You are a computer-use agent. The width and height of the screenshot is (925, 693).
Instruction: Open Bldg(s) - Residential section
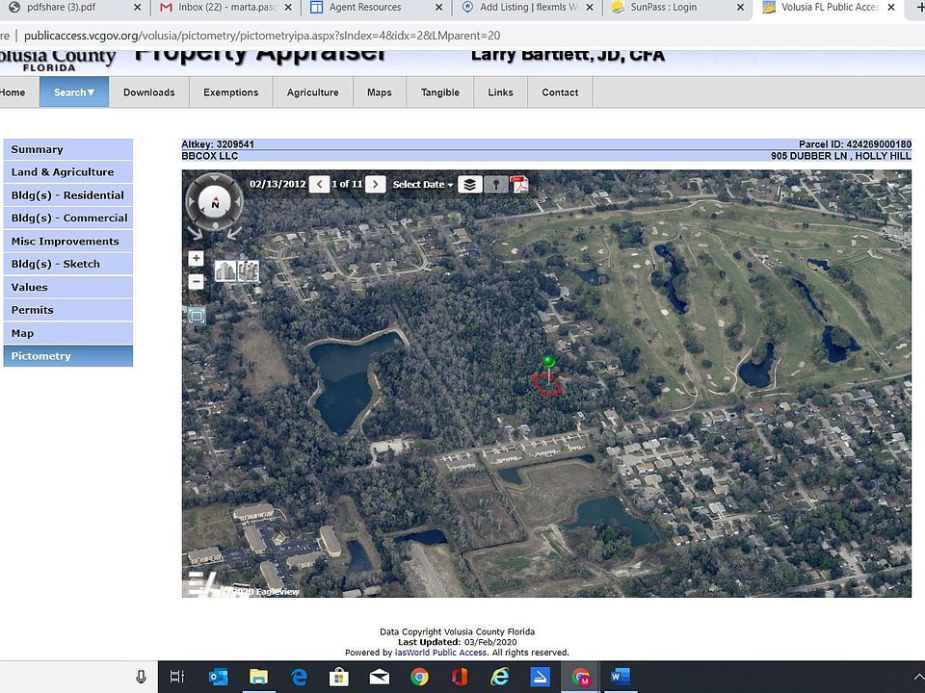pos(67,195)
